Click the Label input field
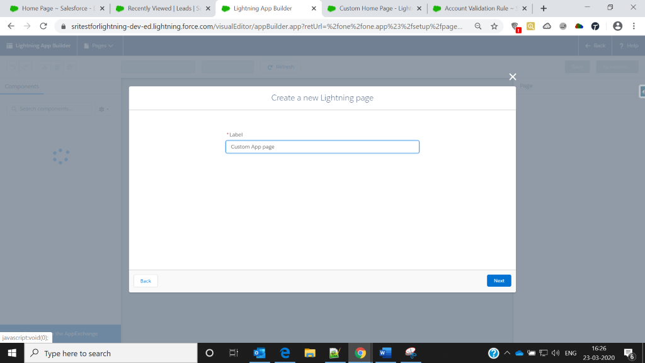 (x=322, y=147)
